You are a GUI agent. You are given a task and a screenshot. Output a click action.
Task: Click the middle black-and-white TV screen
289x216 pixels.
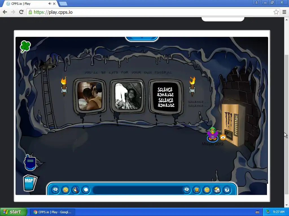point(128,96)
